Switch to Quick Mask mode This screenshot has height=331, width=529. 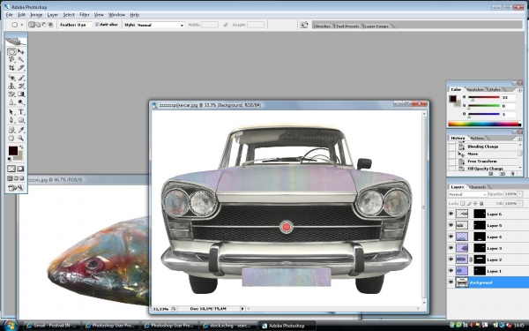point(20,169)
